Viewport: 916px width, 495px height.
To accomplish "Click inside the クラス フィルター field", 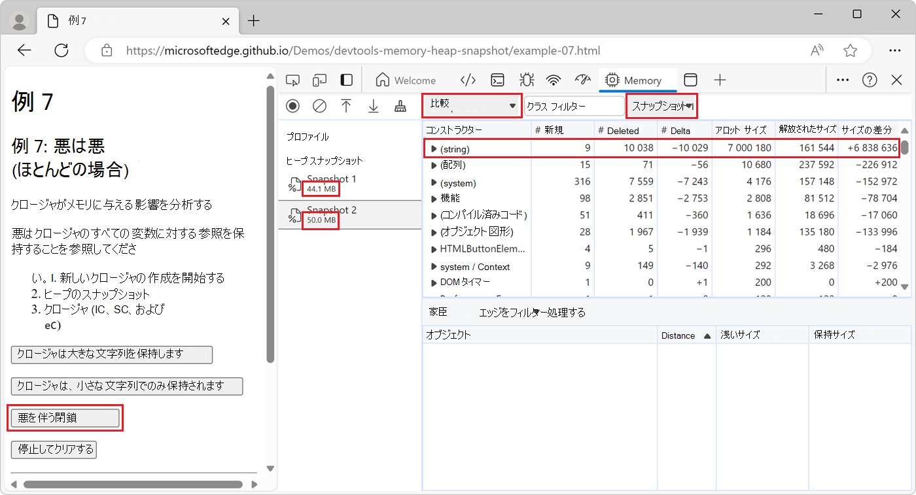I will (574, 105).
